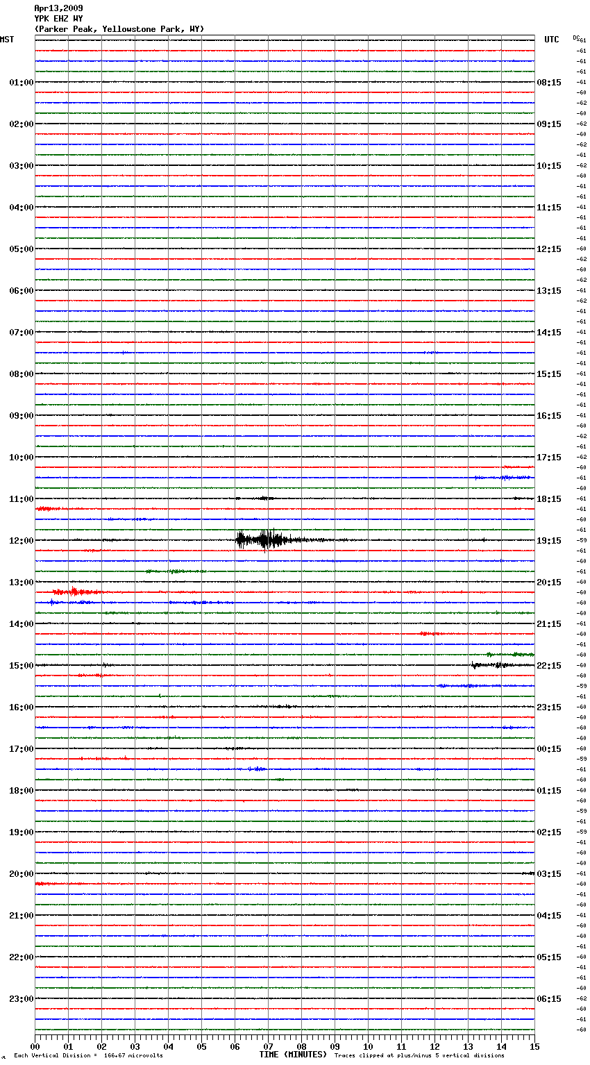Click the 07:00 MST time label
This screenshot has width=590, height=1065.
[22, 333]
